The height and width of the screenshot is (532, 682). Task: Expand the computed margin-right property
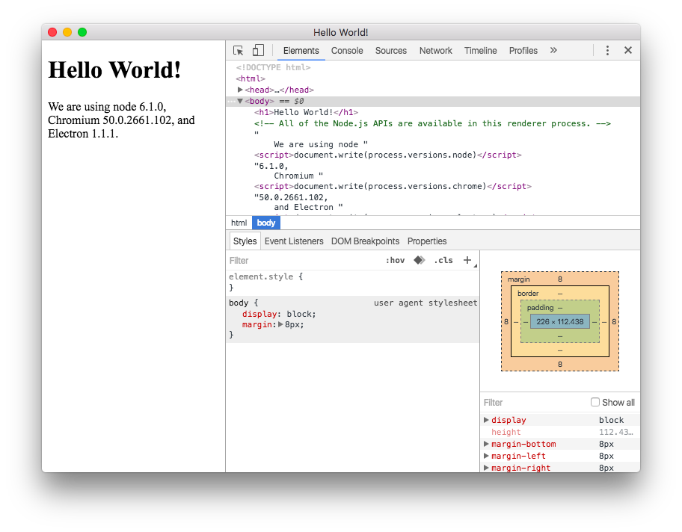click(x=486, y=468)
